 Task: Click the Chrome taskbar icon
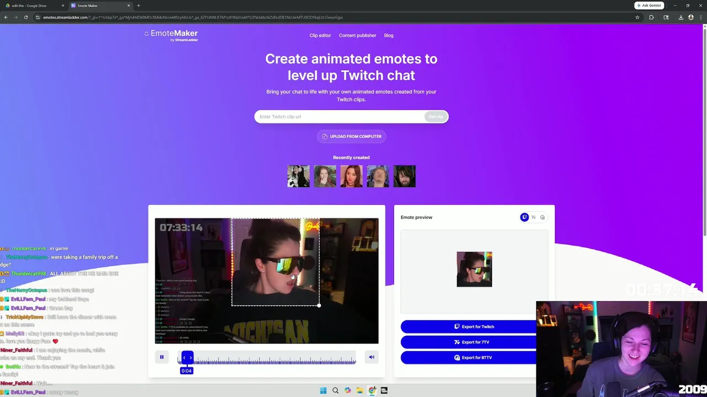372,390
